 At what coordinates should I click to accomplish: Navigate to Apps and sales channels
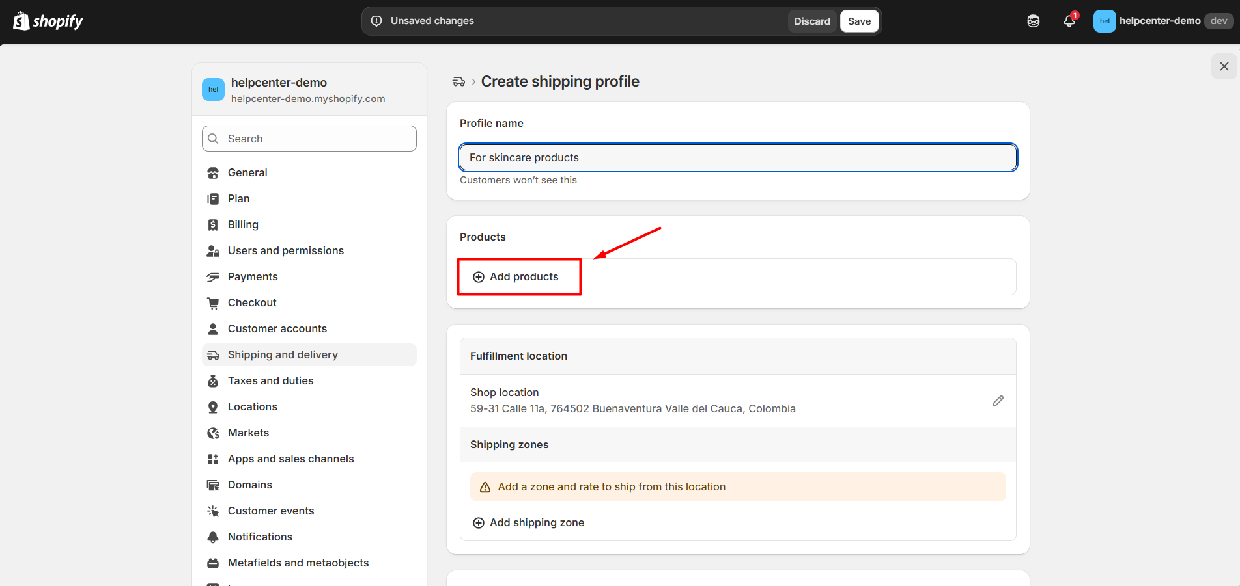click(x=290, y=459)
